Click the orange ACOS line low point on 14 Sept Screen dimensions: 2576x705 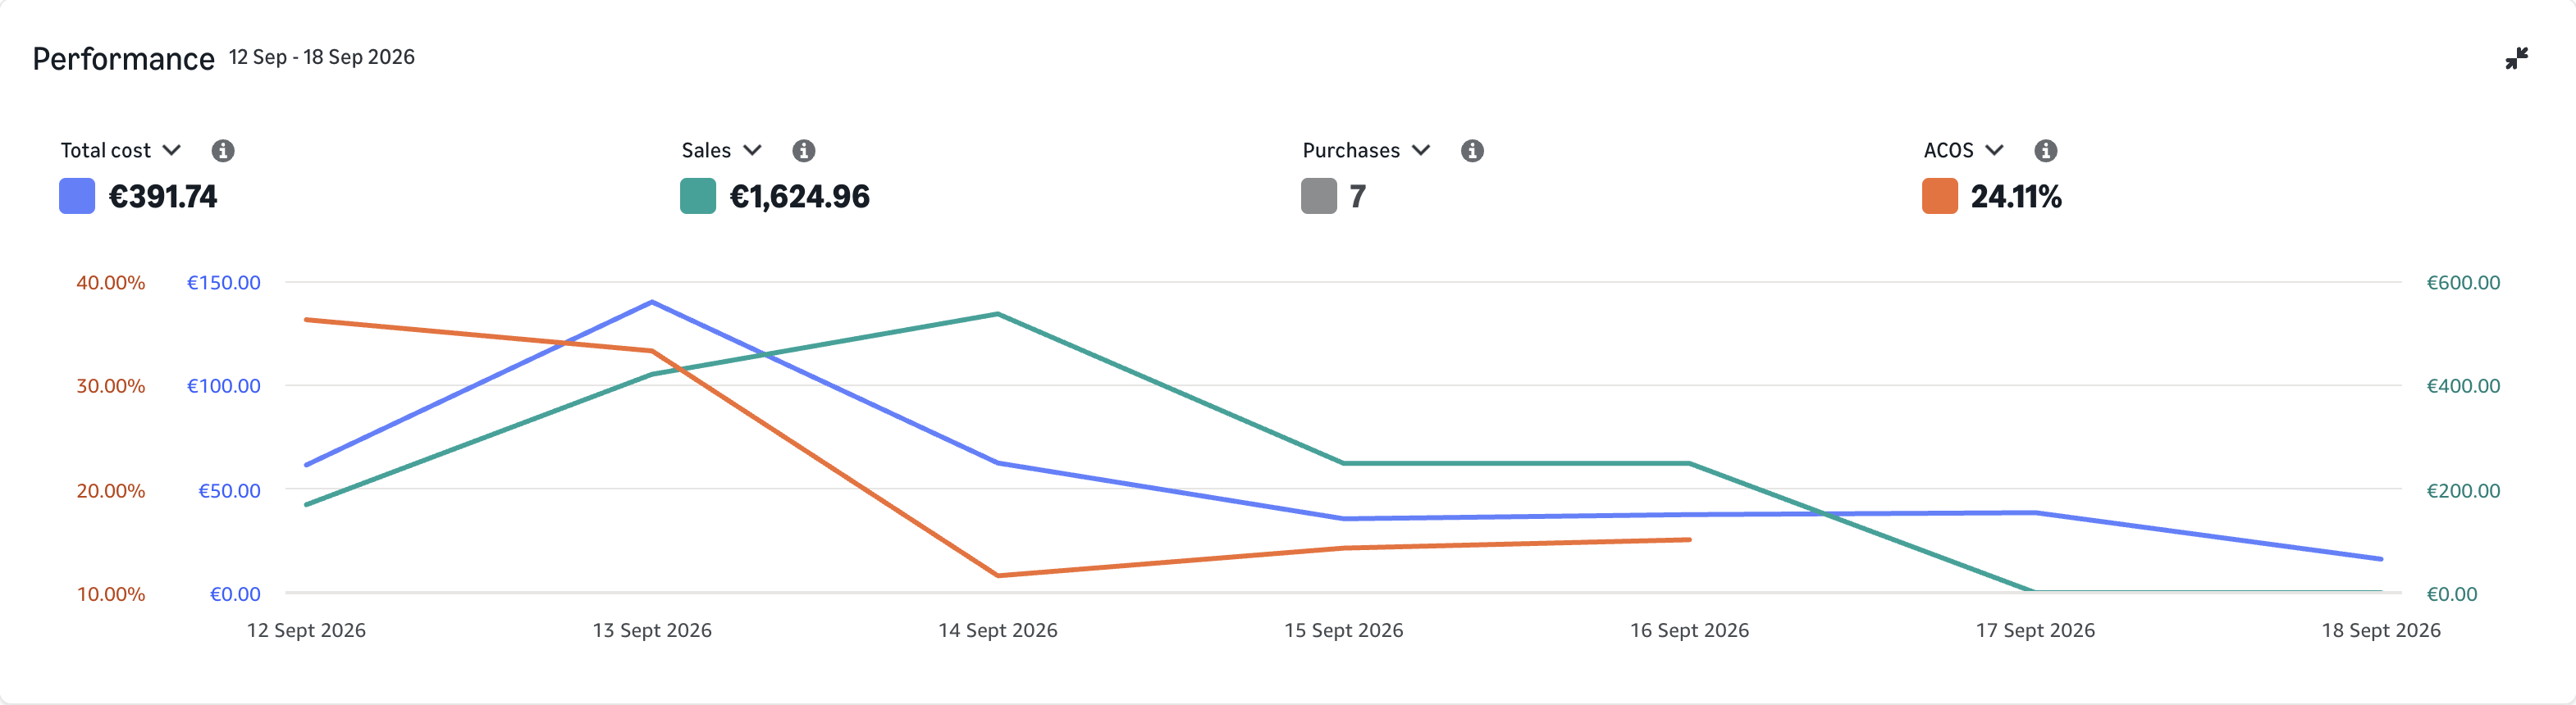[x=998, y=575]
